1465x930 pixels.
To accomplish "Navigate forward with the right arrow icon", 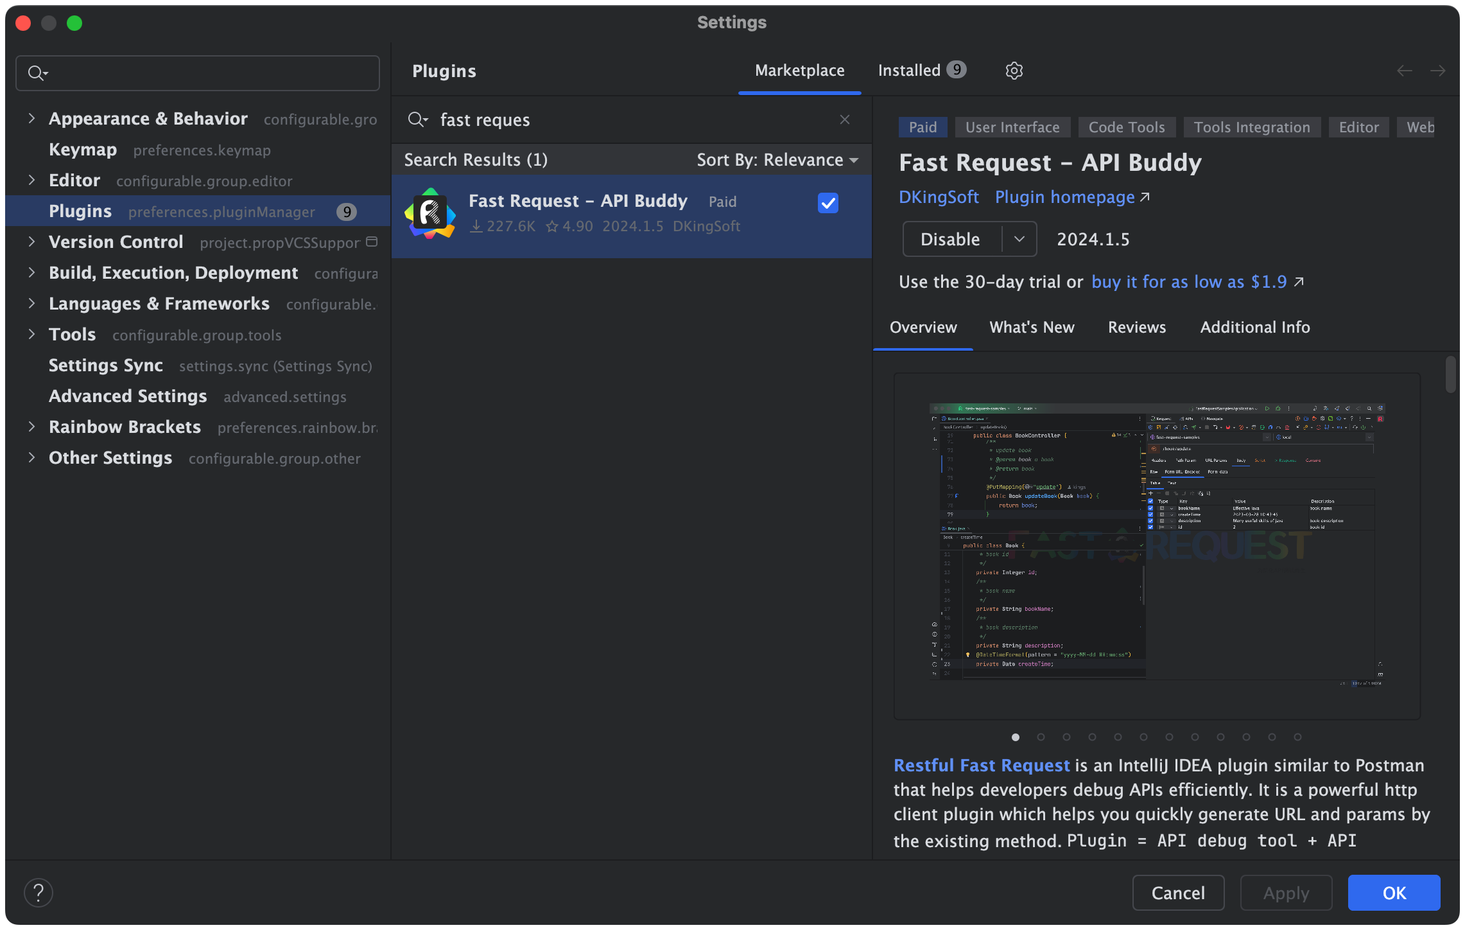I will click(1438, 71).
